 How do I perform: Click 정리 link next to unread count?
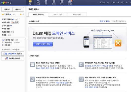(14, 14)
